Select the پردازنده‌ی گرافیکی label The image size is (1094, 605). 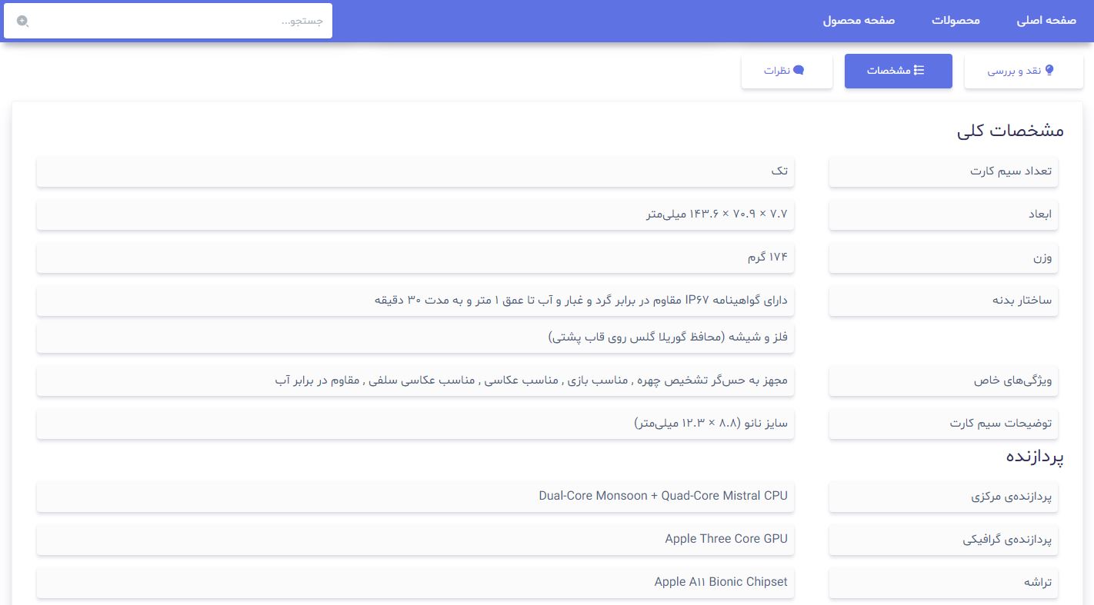coord(943,540)
